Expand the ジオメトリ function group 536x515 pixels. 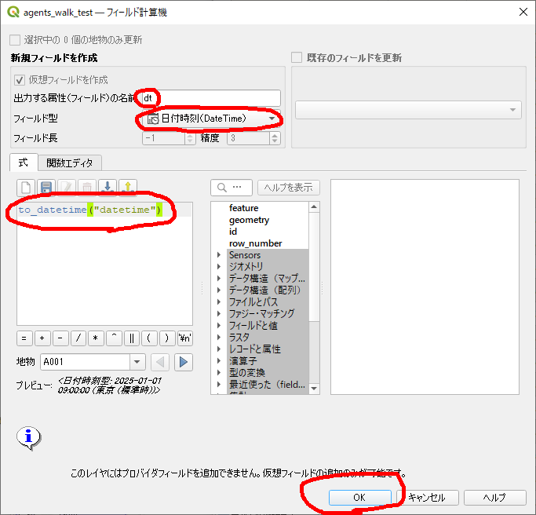tap(219, 267)
